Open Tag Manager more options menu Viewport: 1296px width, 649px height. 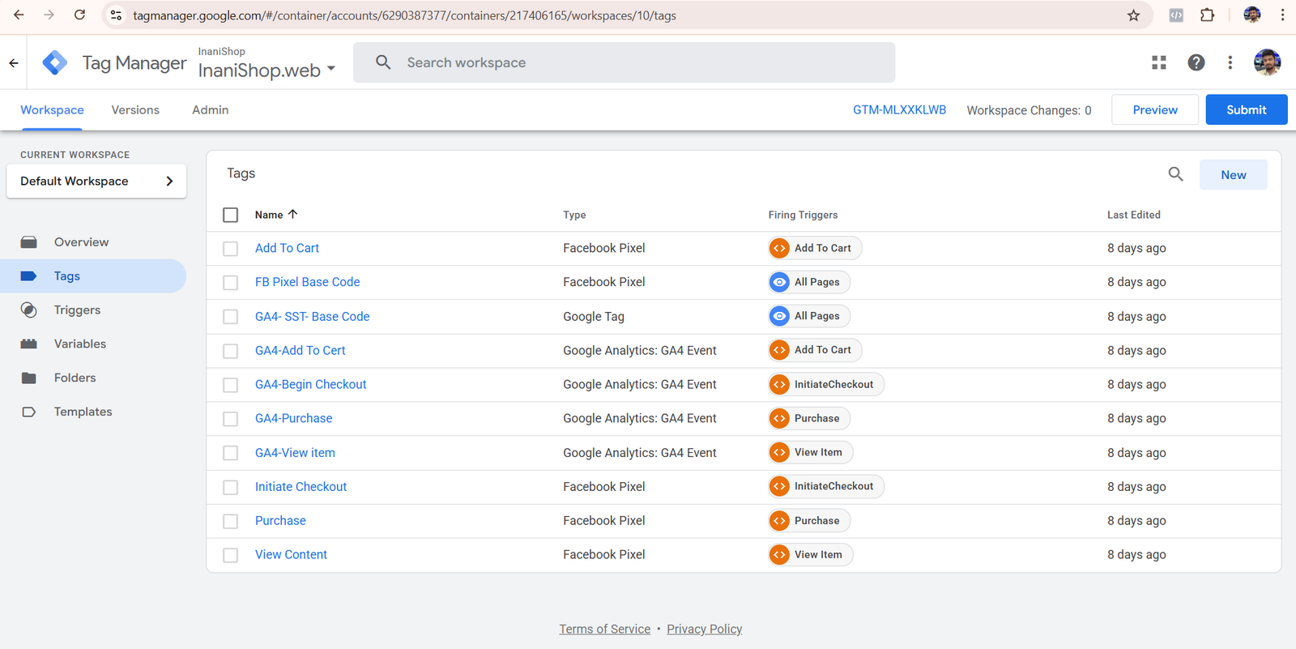[1230, 62]
